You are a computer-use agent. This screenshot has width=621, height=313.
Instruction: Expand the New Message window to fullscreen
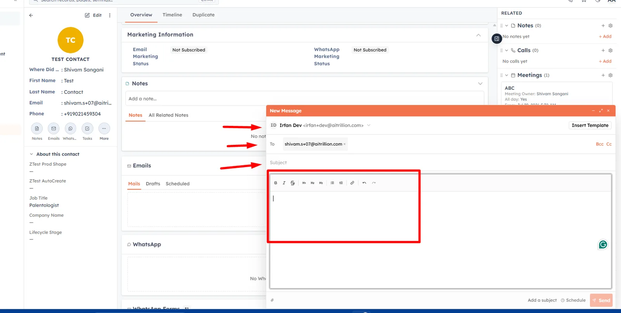click(x=601, y=111)
